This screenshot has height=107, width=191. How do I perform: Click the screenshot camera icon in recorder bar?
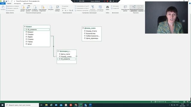click(x=110, y=1)
